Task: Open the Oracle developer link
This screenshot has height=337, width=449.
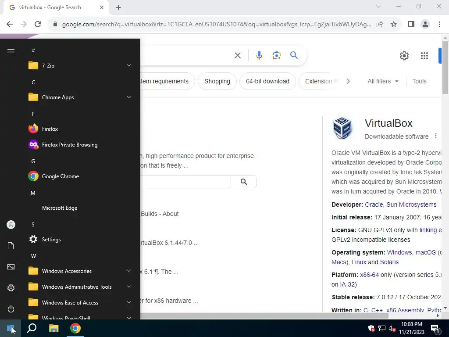Action: click(374, 204)
